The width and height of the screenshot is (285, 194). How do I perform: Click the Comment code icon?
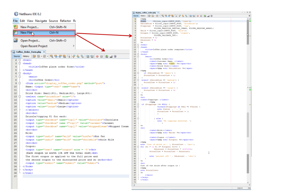106,56
